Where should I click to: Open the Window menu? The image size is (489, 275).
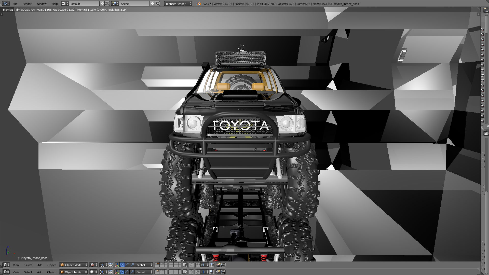[x=41, y=4]
